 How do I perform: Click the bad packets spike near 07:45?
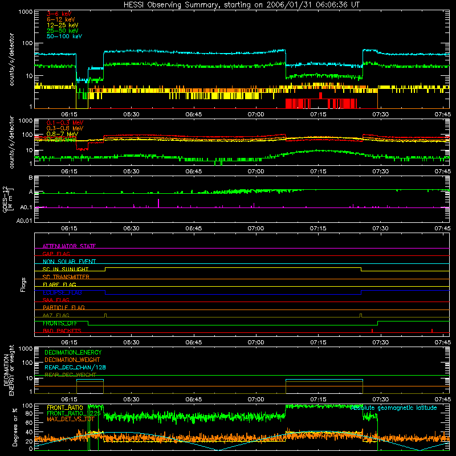coord(432,331)
